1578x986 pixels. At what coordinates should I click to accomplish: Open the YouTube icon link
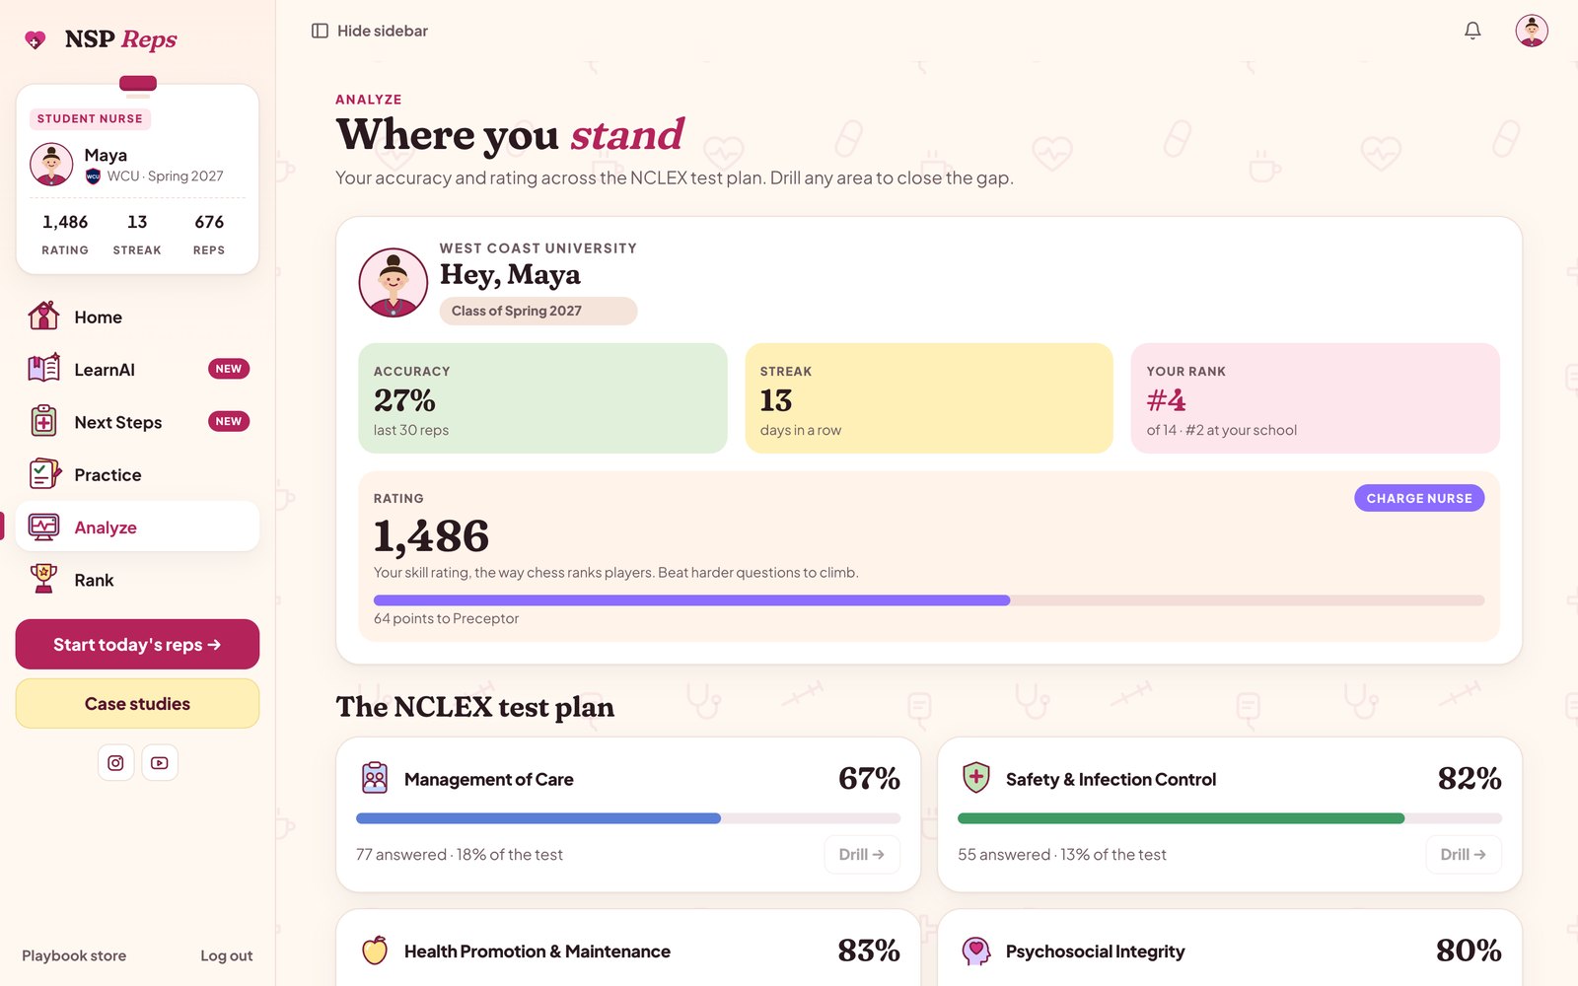[160, 762]
